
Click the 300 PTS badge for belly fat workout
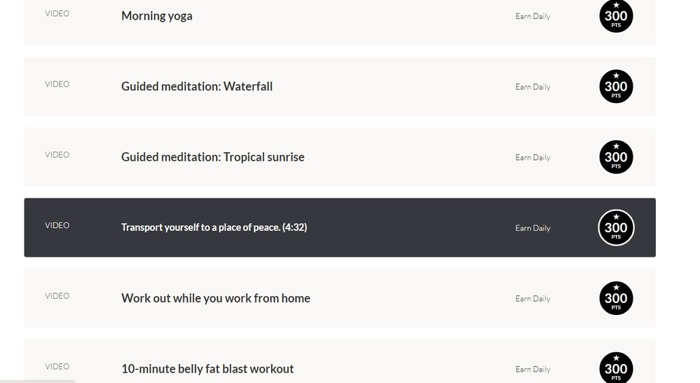616,368
